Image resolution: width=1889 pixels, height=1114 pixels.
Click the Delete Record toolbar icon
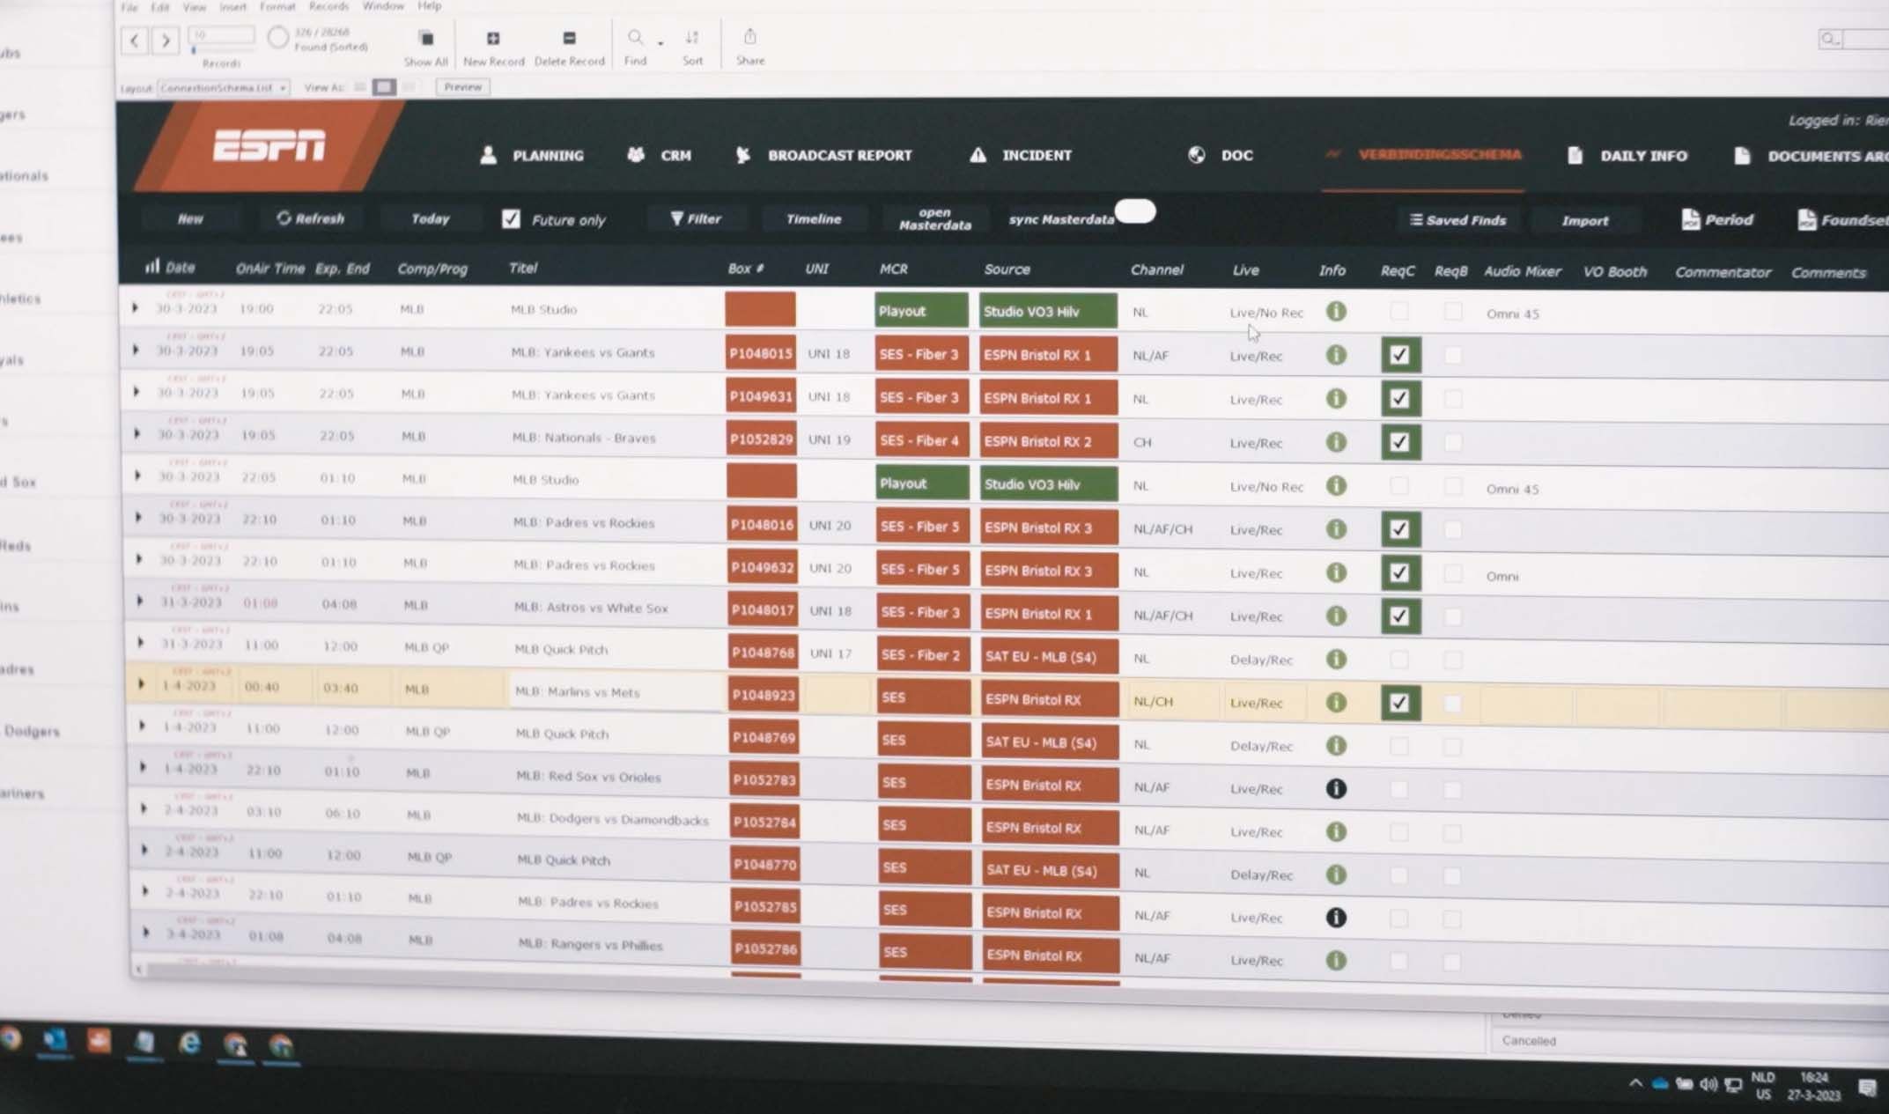[569, 39]
